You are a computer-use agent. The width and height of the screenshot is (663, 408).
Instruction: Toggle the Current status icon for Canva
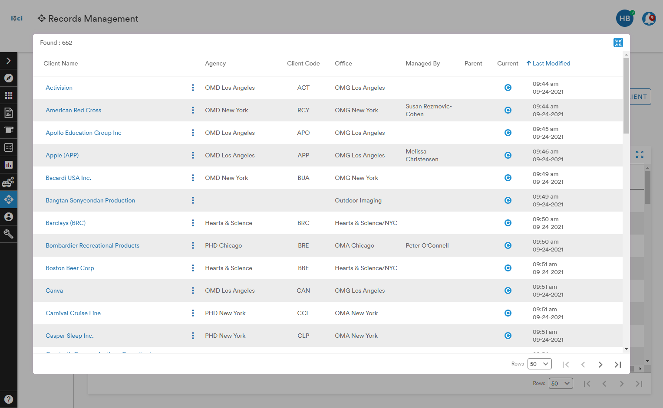(508, 290)
